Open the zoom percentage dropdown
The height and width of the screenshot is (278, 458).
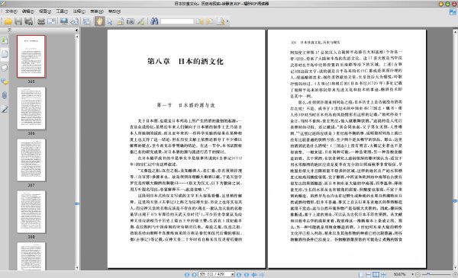click(x=412, y=274)
